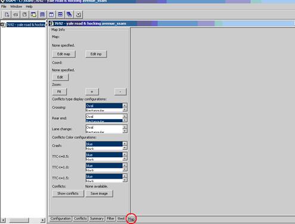The width and height of the screenshot is (295, 224).
Task: Switch to the Filter tab
Action: click(110, 219)
